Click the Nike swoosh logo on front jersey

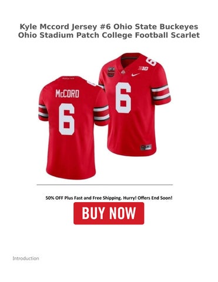coord(135,75)
